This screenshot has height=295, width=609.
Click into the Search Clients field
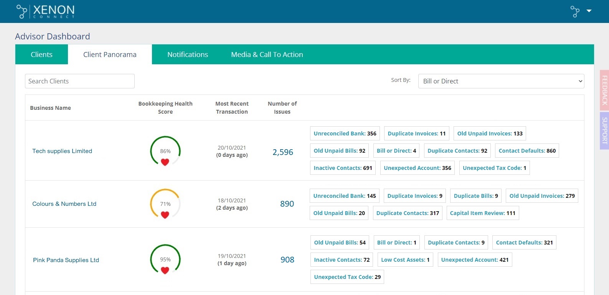pos(80,81)
